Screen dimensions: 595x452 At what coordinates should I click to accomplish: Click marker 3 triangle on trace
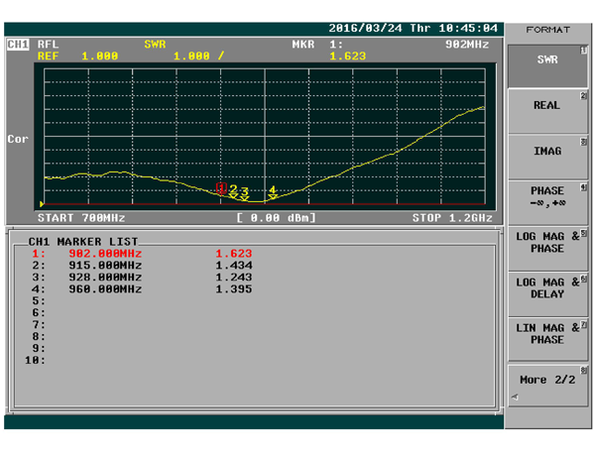point(245,198)
